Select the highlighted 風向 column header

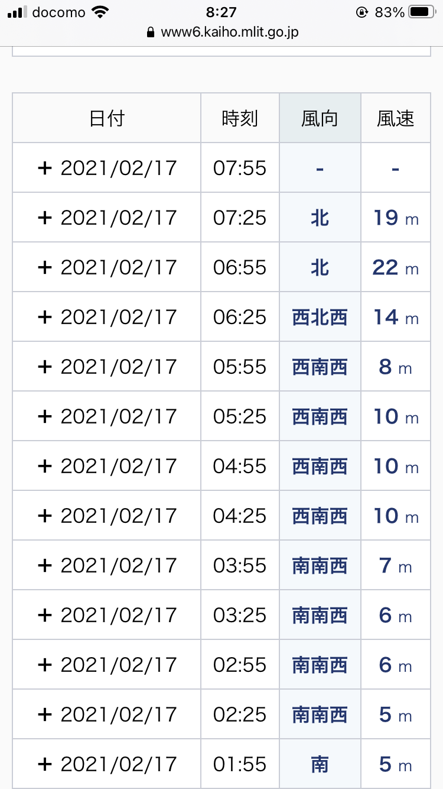pos(320,118)
